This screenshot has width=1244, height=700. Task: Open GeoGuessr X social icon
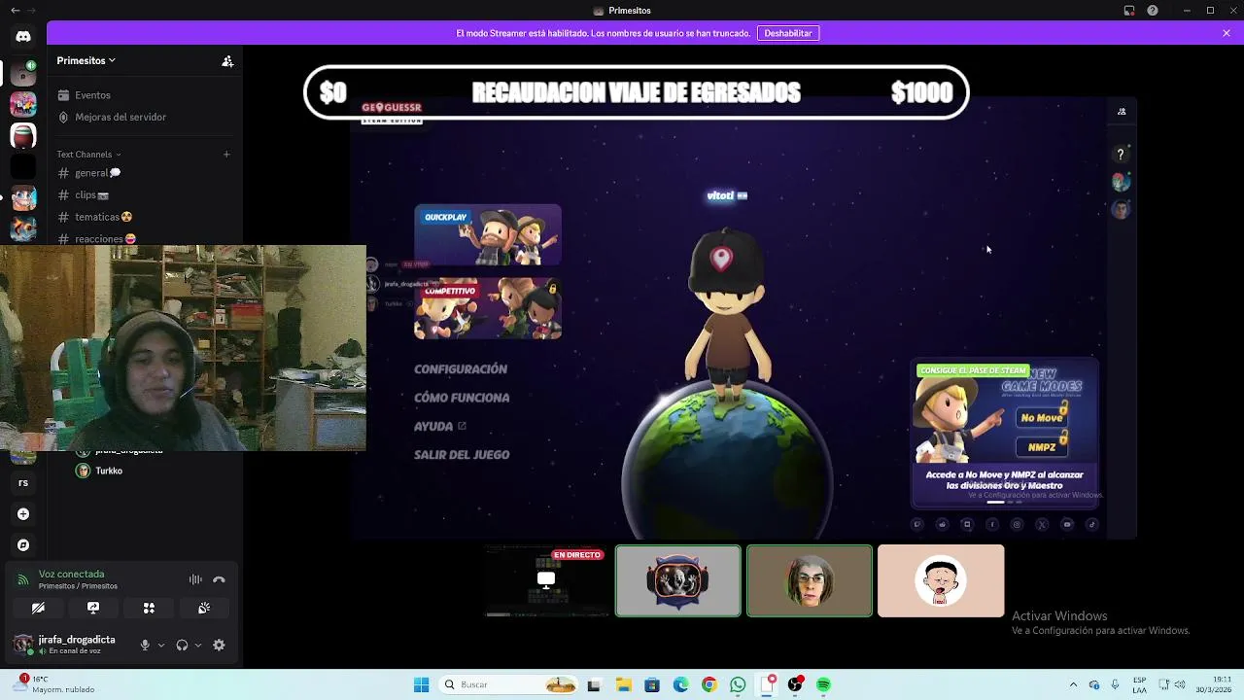click(x=1042, y=525)
